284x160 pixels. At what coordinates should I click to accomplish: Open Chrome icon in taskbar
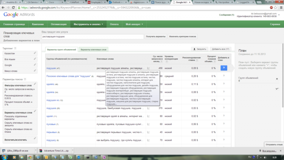[x=30, y=157]
